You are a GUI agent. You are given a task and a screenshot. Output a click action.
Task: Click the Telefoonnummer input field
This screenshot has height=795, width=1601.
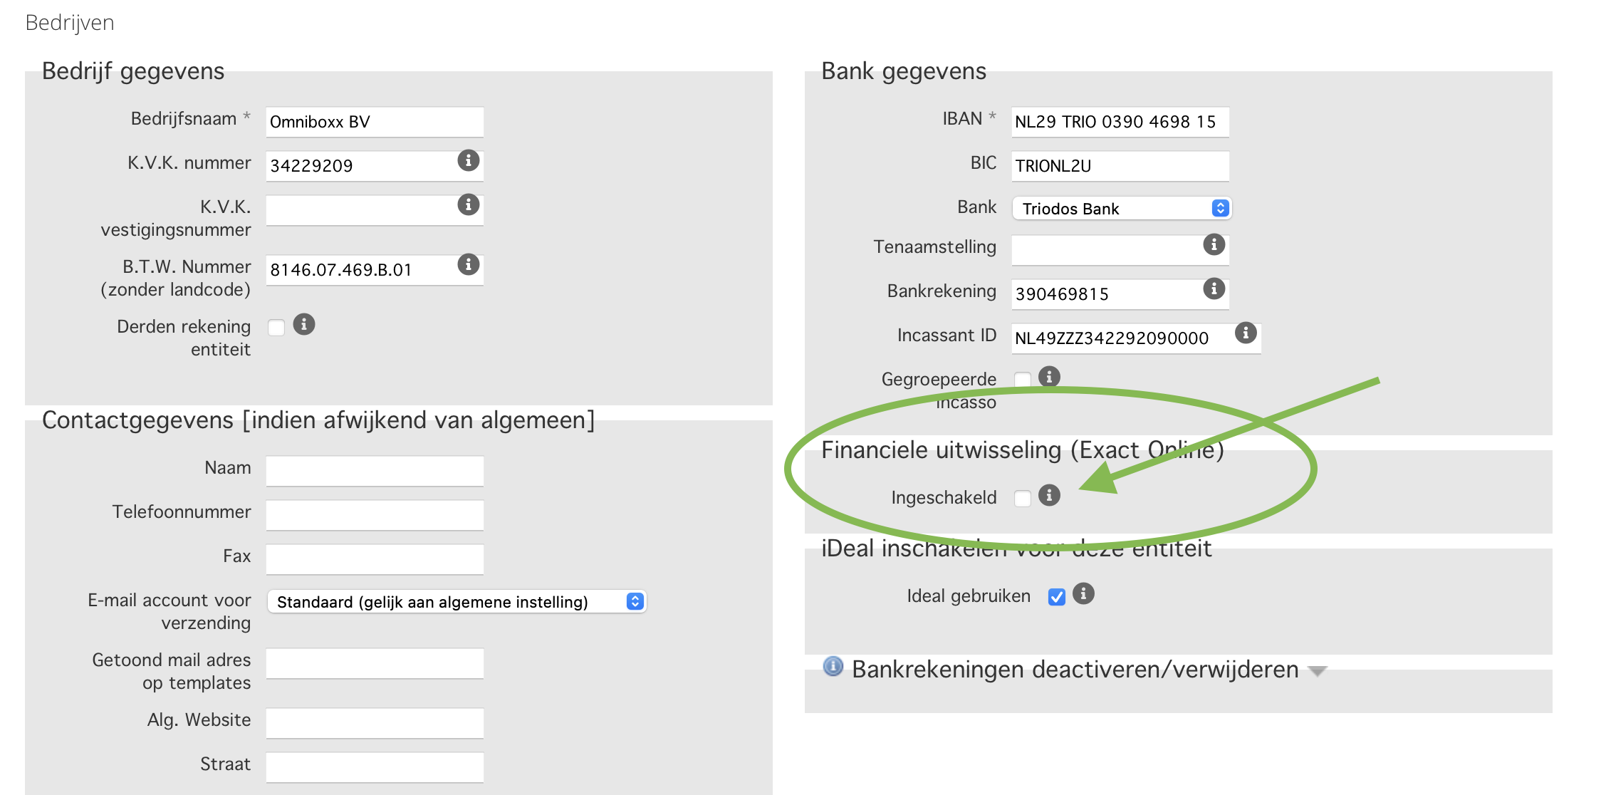coord(375,514)
